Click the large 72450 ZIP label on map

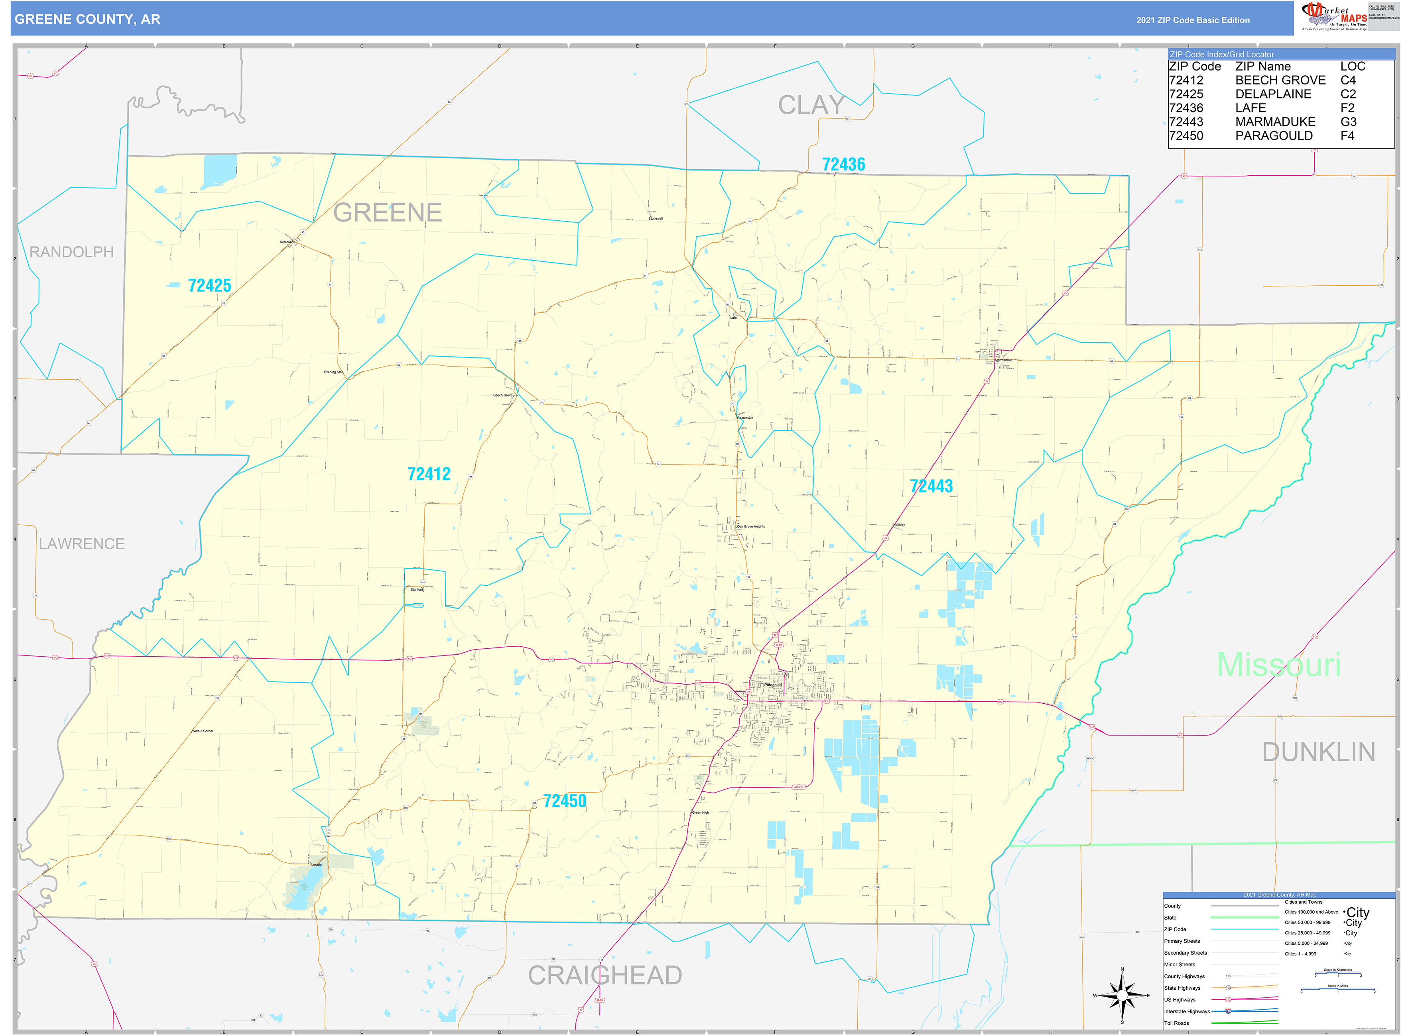click(x=564, y=801)
